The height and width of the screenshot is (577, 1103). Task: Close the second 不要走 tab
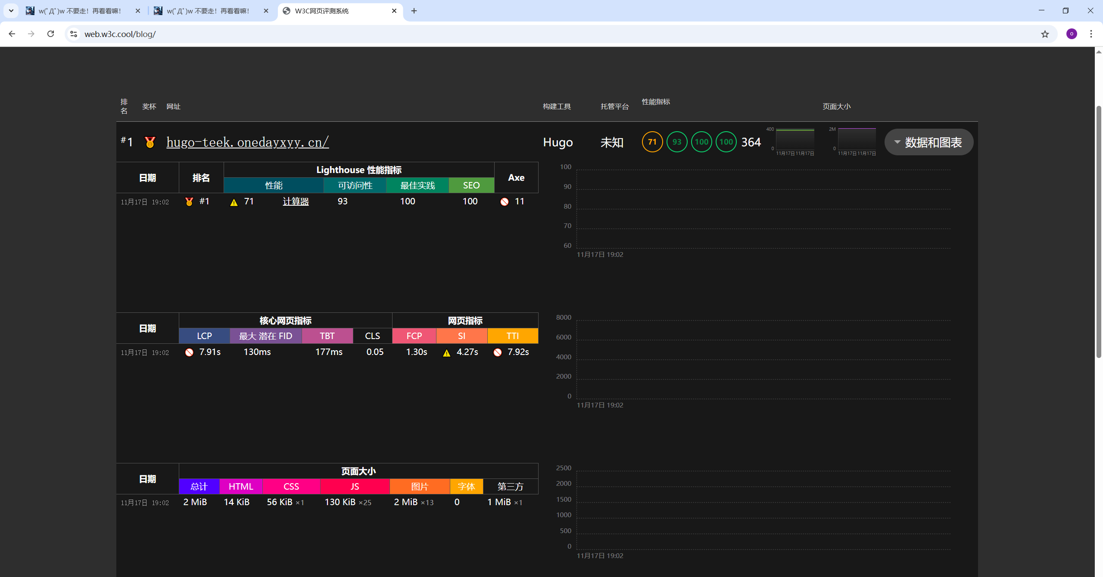click(266, 11)
